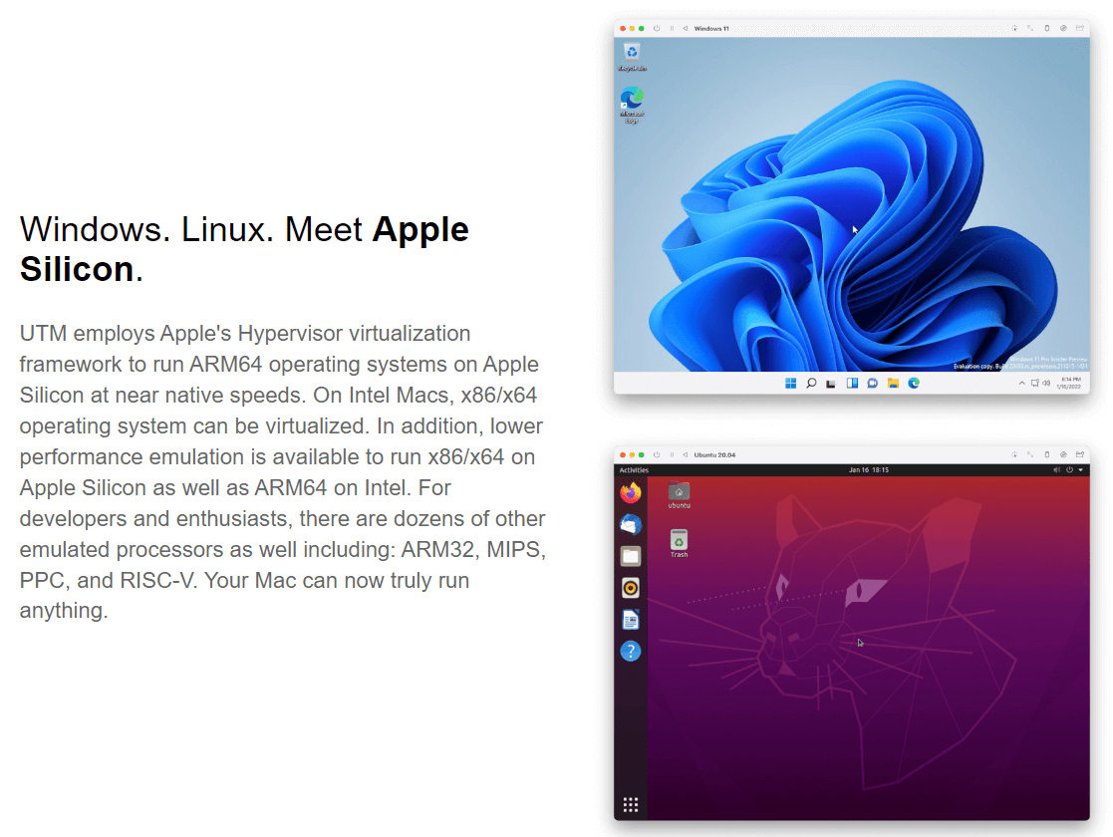Open Ubuntu Help question mark icon
This screenshot has width=1113, height=837.
point(630,652)
